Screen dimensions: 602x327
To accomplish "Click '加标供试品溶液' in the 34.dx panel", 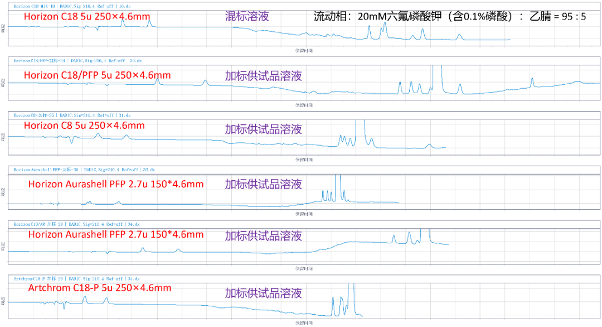I will 263,235.
